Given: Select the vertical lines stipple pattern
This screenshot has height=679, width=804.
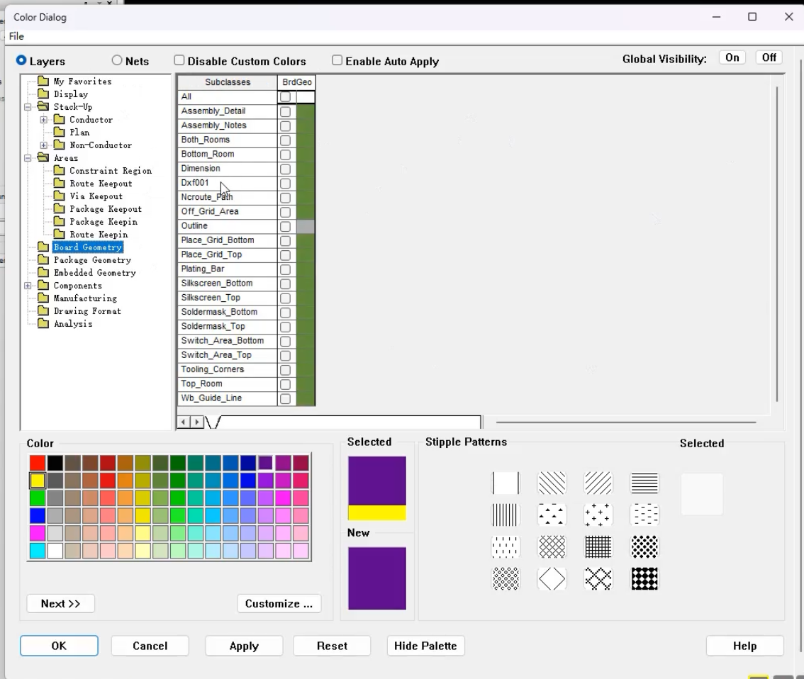Looking at the screenshot, I should [x=506, y=515].
